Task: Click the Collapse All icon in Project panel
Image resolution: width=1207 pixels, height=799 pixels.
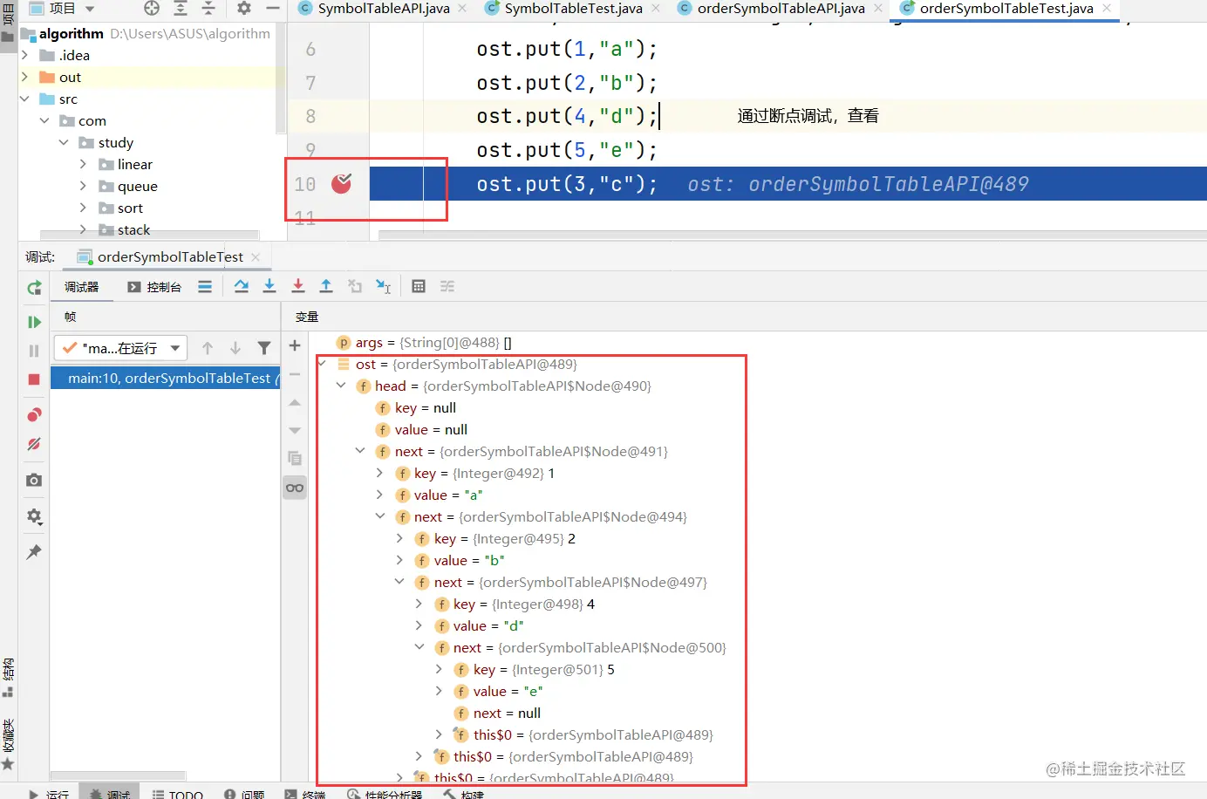Action: point(208,8)
